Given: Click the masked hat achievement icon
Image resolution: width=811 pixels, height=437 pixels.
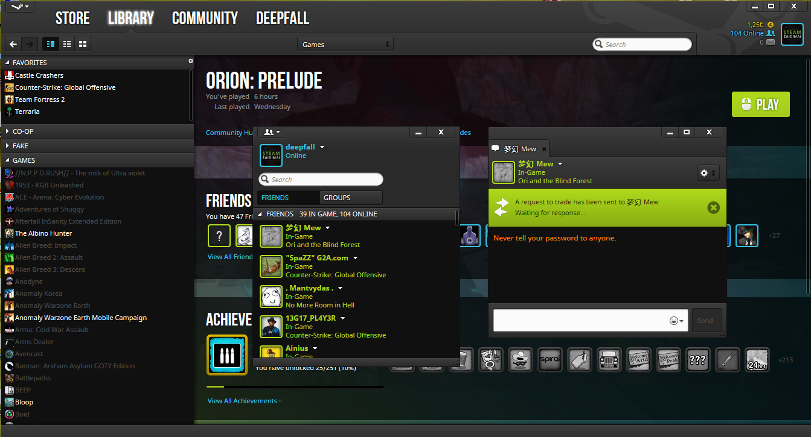Looking at the screenshot, I should (520, 360).
